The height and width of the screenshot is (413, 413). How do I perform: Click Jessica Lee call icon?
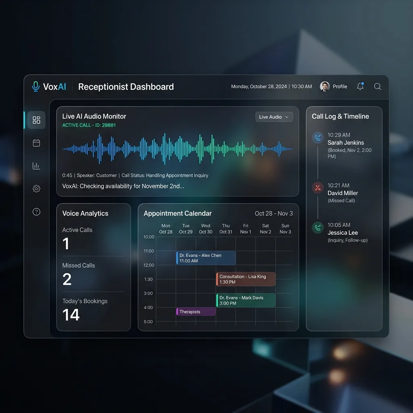pos(318,227)
